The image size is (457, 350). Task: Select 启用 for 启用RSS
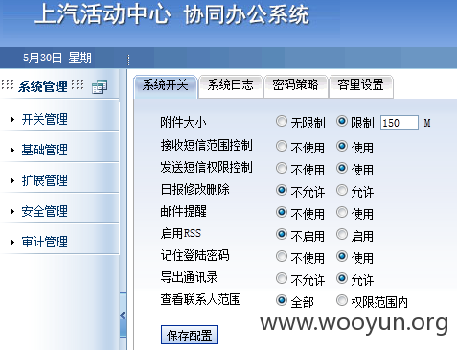342,234
